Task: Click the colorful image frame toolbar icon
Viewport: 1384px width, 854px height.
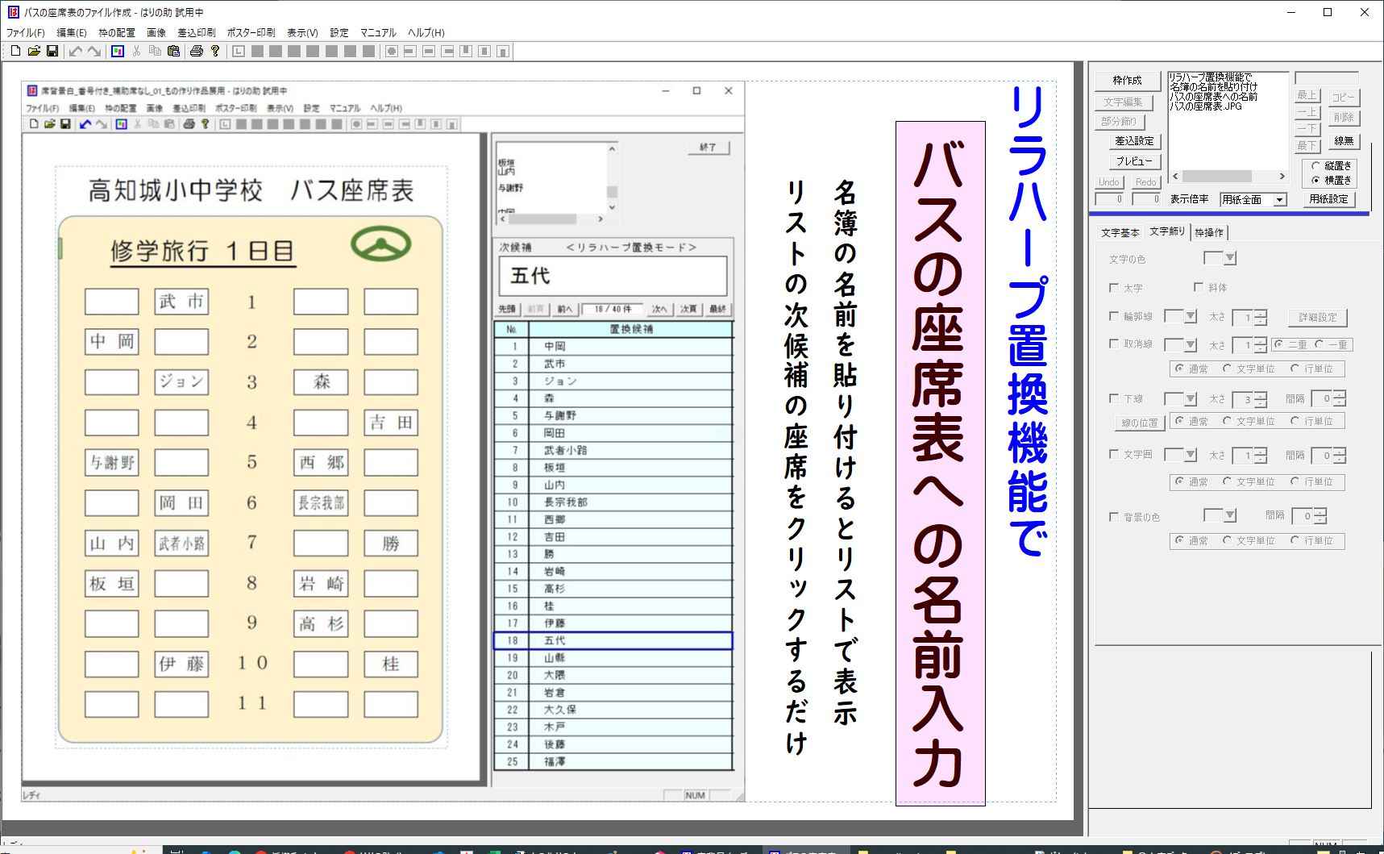Action: coord(118,52)
